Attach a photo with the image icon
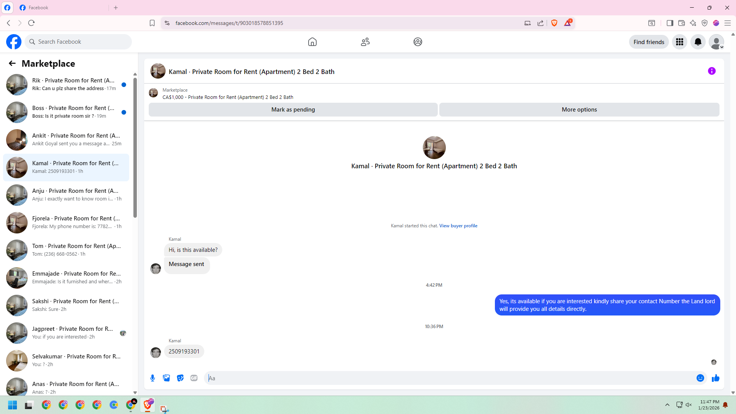The height and width of the screenshot is (414, 736). 166,378
